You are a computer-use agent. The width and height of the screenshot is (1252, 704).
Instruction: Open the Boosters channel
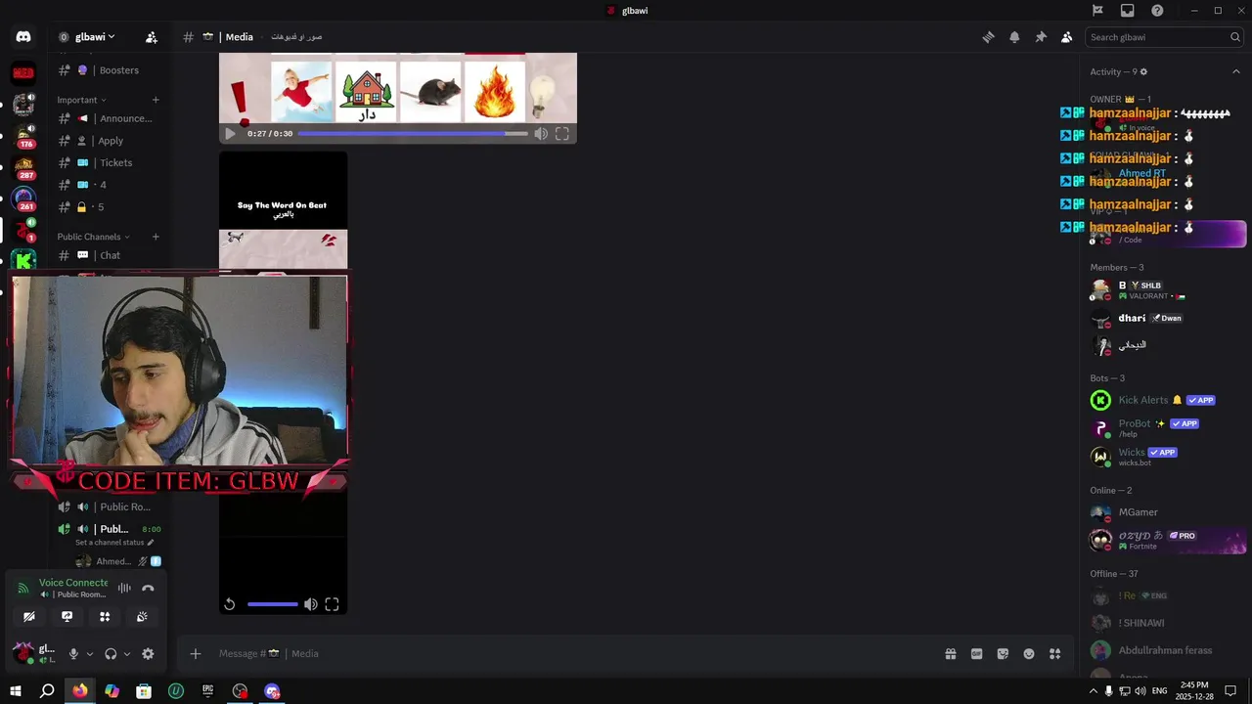coord(109,70)
